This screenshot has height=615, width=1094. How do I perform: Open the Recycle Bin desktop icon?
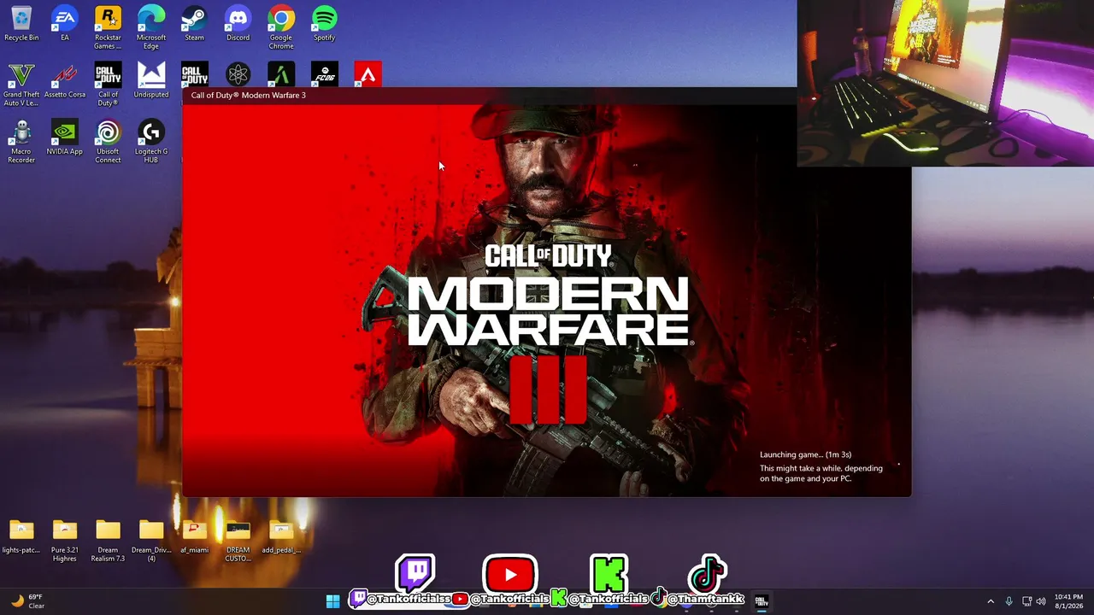click(21, 24)
